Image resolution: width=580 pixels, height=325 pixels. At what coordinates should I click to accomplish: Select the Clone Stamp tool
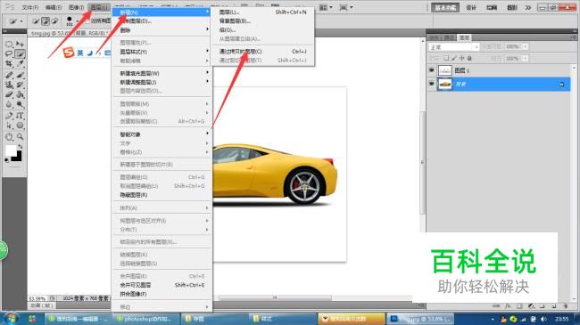(9, 85)
